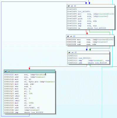Click the group nodes icon on the 00401508 block
The height and width of the screenshot is (118, 117).
point(74,36)
